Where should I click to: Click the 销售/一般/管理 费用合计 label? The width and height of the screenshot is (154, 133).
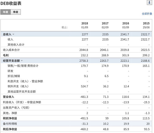click(x=23, y=66)
